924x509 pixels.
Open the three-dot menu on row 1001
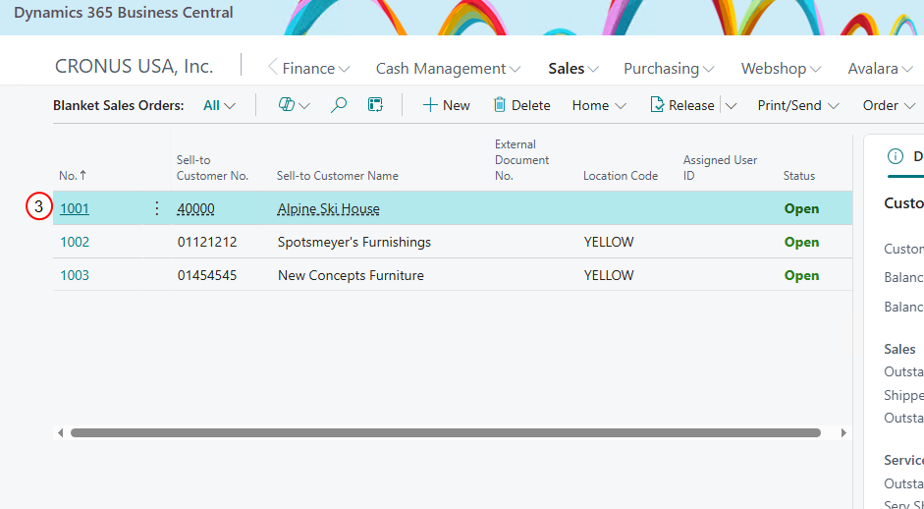pyautogui.click(x=157, y=208)
